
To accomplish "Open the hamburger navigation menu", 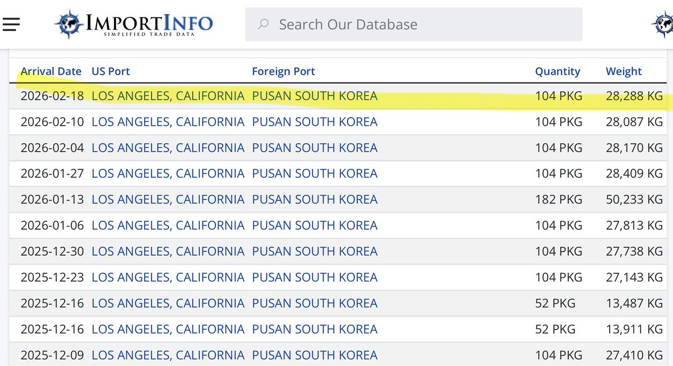I will pos(11,24).
